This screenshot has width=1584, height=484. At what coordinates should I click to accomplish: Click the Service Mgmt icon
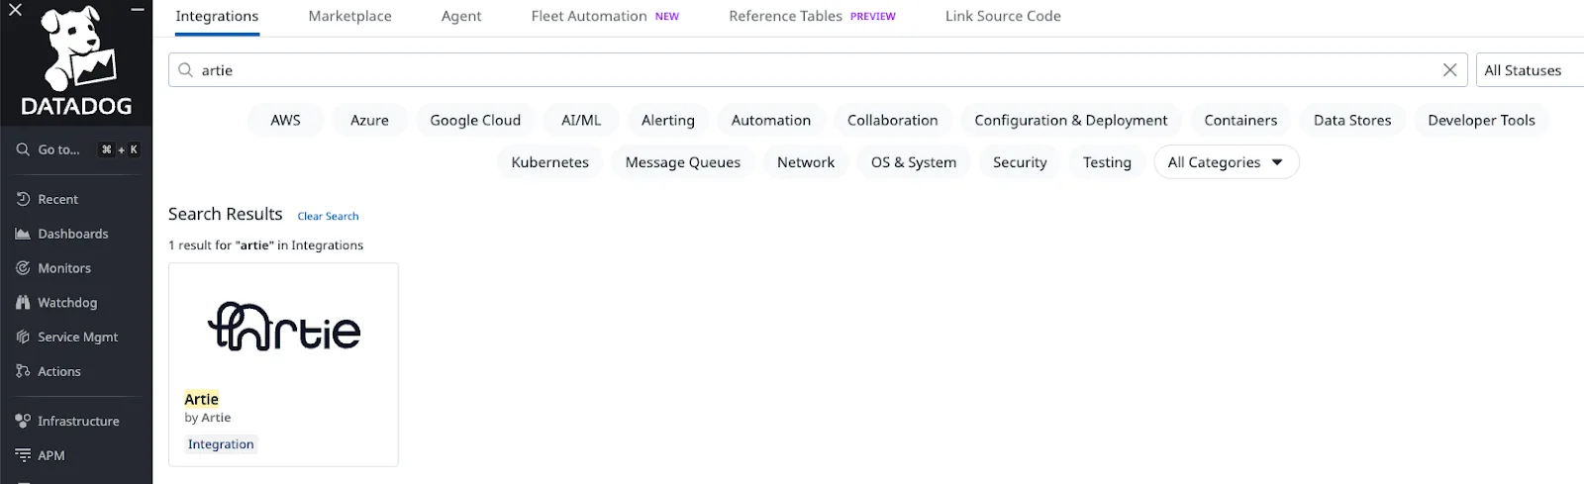coord(23,338)
